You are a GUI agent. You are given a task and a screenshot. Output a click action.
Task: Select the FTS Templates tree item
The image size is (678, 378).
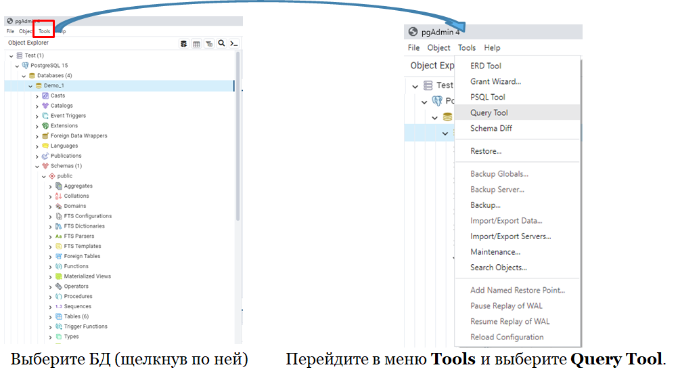tap(83, 246)
